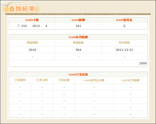156x124 pixels.
Task: Click the icash抵用金 value 0
Action: 124,26
